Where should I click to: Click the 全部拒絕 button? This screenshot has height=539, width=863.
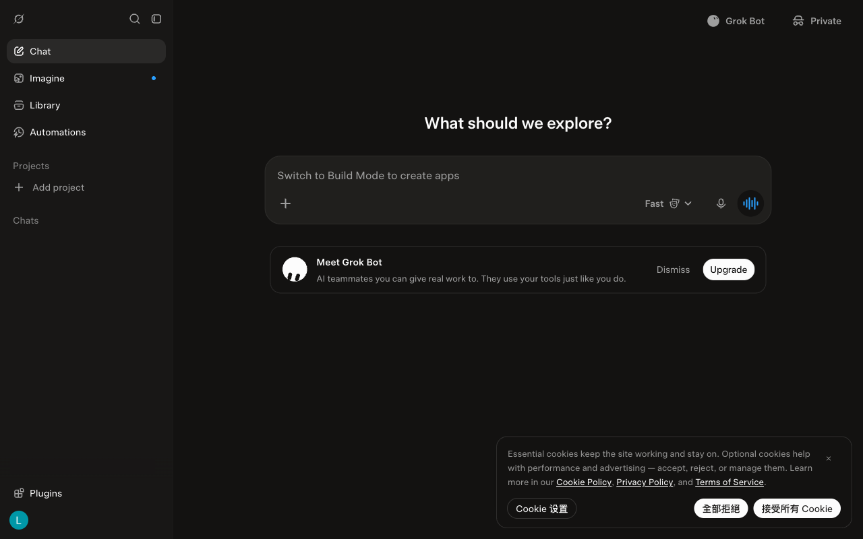tap(721, 509)
